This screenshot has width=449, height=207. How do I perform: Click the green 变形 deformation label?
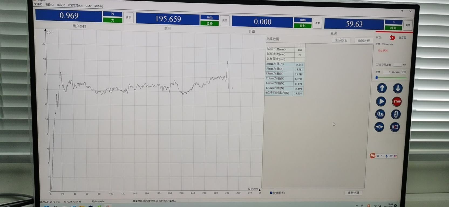302,26
